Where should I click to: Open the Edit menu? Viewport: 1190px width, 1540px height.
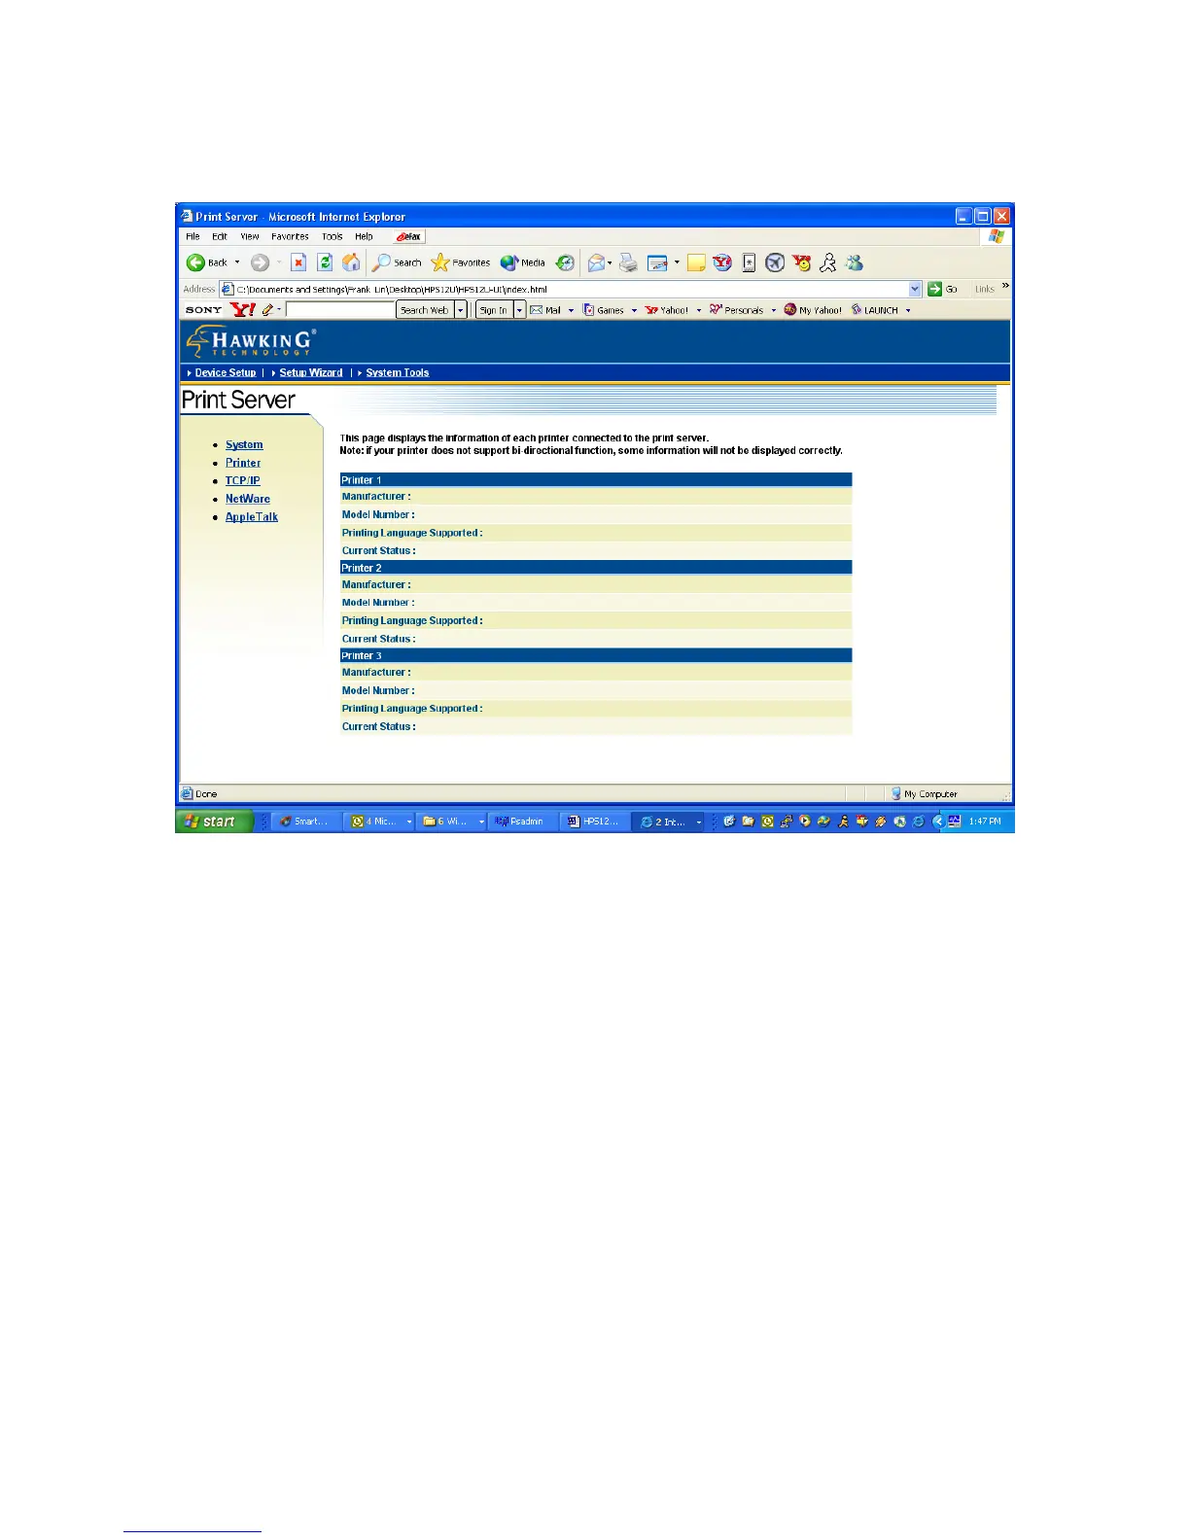pyautogui.click(x=220, y=236)
